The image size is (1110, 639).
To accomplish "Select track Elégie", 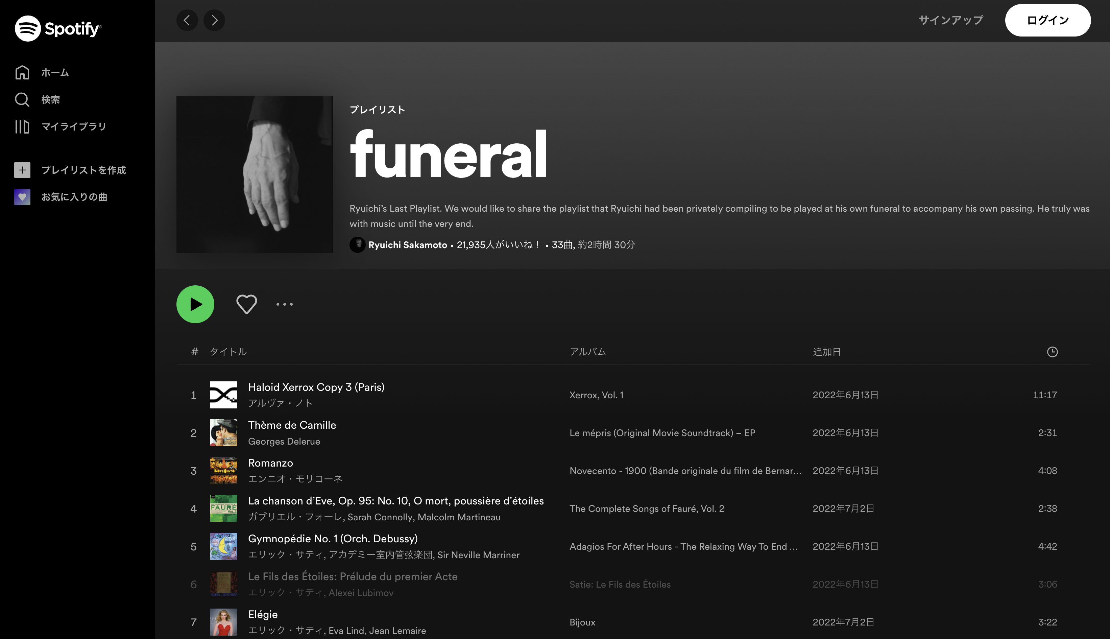I will click(263, 614).
